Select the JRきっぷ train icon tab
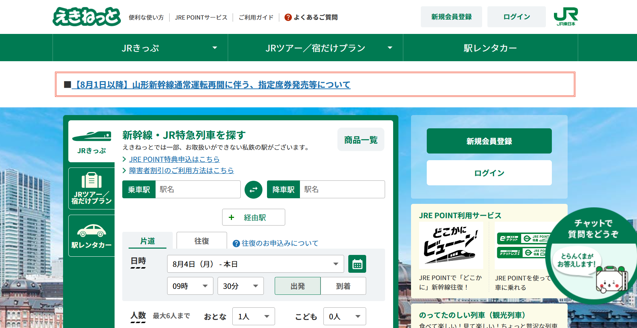 [91, 142]
